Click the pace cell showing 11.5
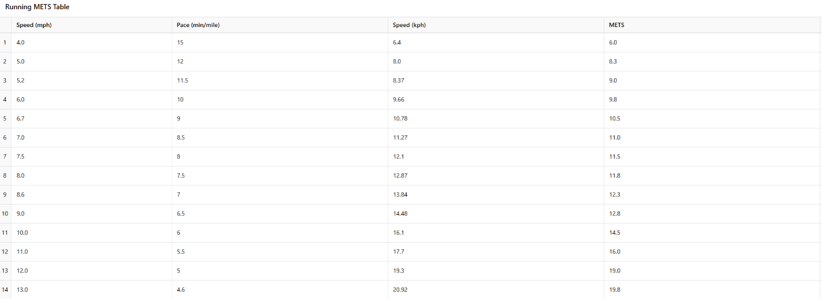822x299 pixels. (x=280, y=81)
